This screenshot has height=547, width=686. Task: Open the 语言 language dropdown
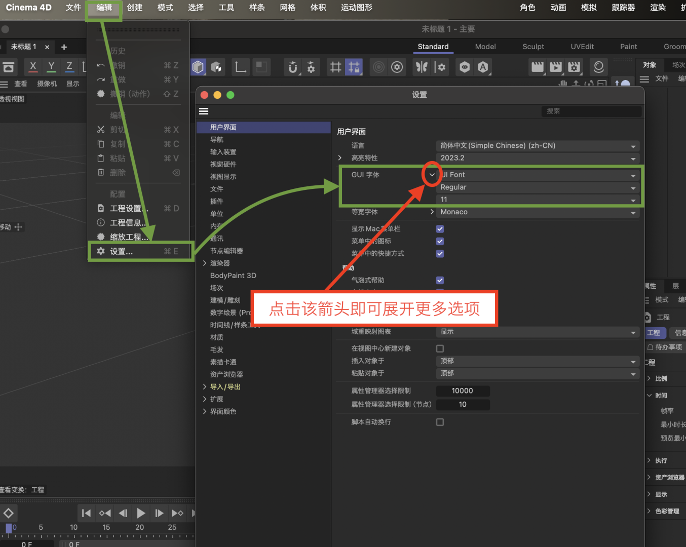tap(538, 146)
